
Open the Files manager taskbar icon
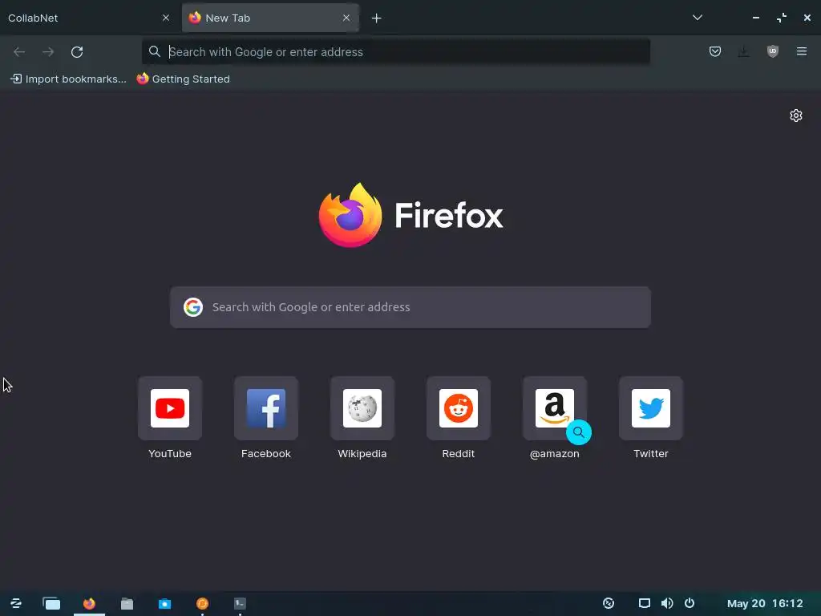(x=127, y=603)
